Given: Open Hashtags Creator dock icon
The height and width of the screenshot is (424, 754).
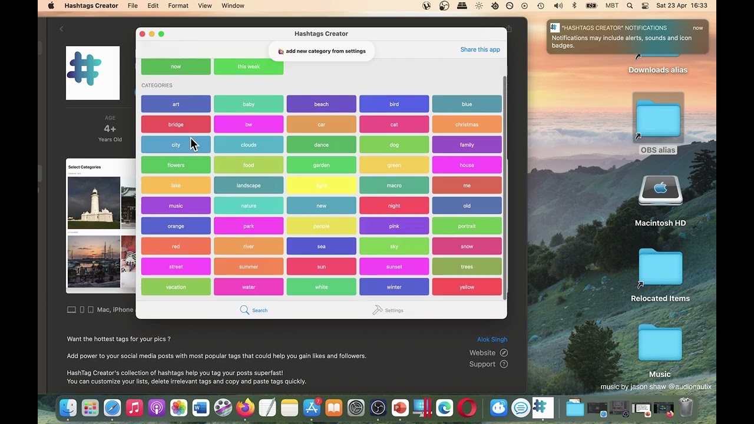Looking at the screenshot, I should click(x=543, y=408).
